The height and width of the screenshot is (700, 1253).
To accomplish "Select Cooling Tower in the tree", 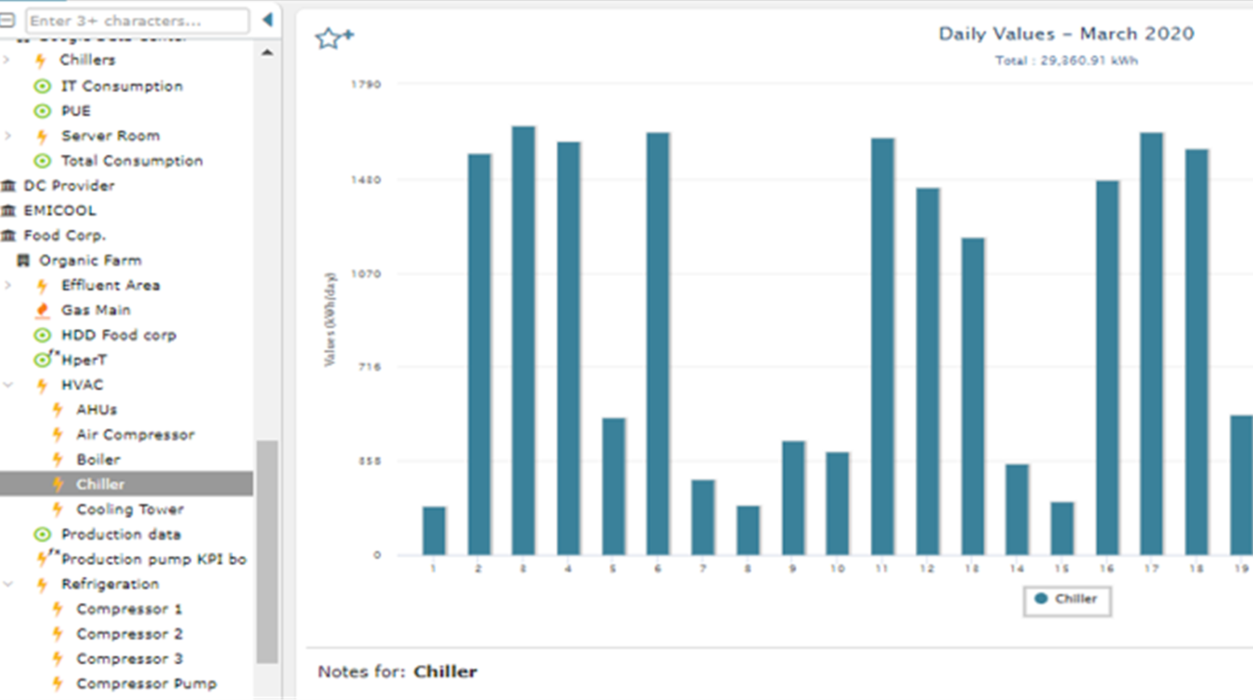I will point(130,509).
